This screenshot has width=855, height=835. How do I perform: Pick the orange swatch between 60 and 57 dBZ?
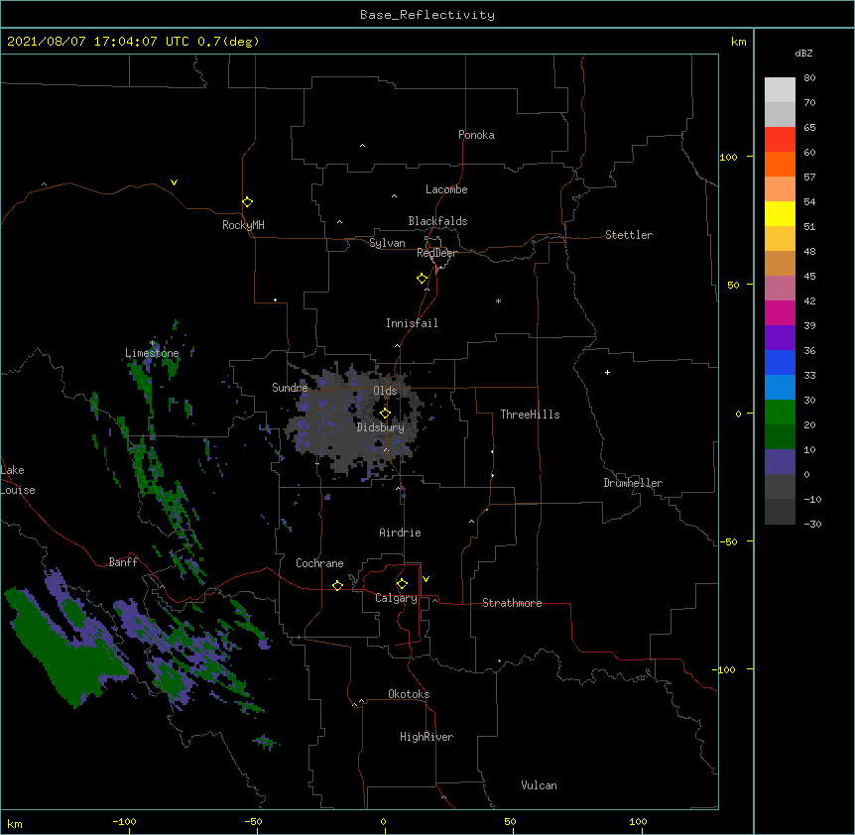(780, 164)
